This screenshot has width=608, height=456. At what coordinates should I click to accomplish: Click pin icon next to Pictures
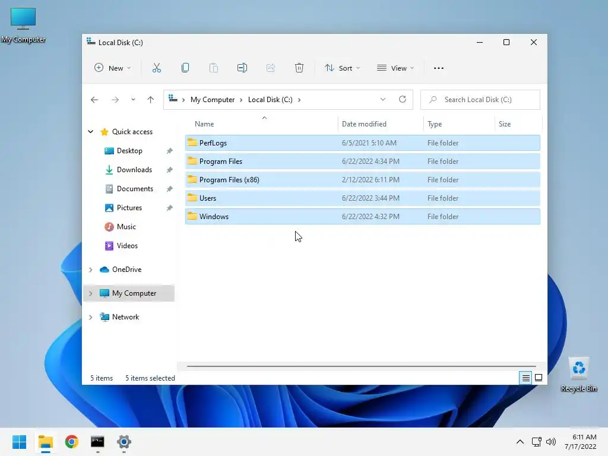(169, 208)
